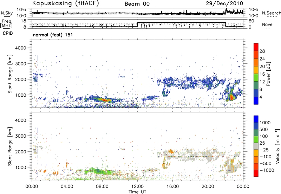Click "-25" on the Velocity color bar

[264, 150]
